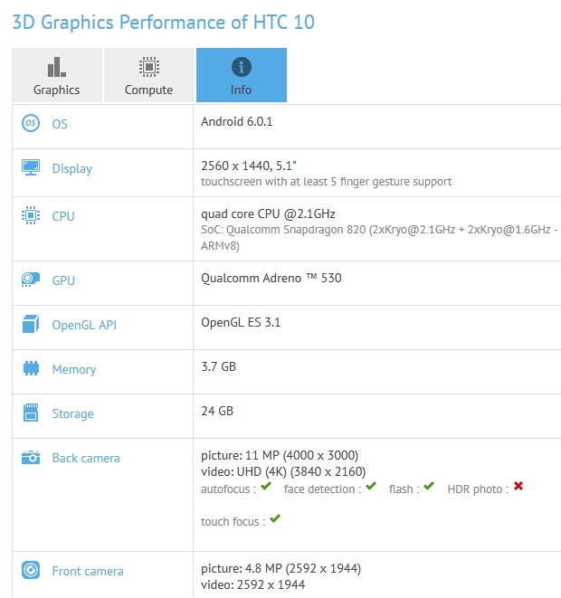This screenshot has height=598, width=561.
Task: Click the Memory chip icon
Action: point(31,368)
